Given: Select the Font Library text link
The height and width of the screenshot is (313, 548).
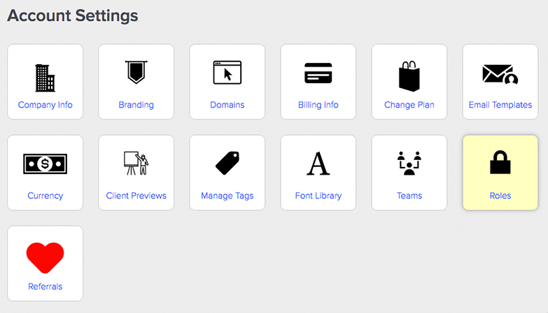Looking at the screenshot, I should (x=318, y=196).
